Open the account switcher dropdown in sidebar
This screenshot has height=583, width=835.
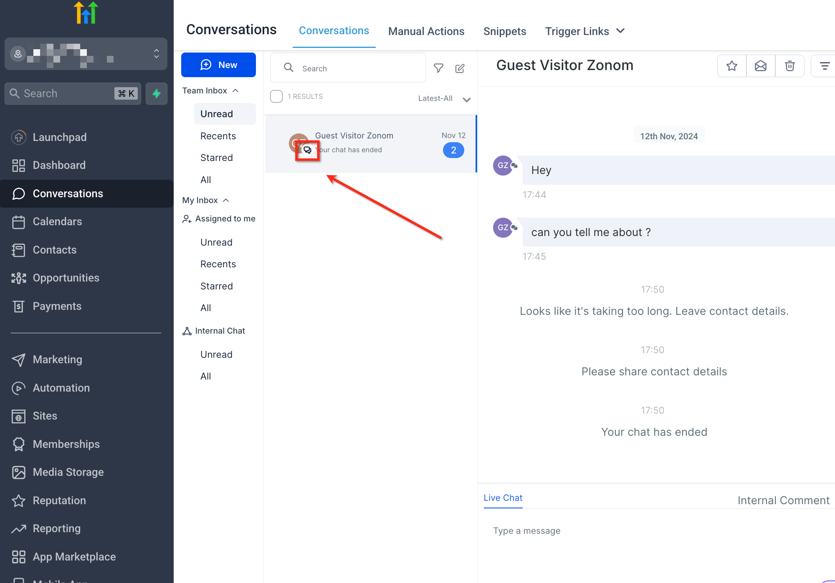[156, 54]
